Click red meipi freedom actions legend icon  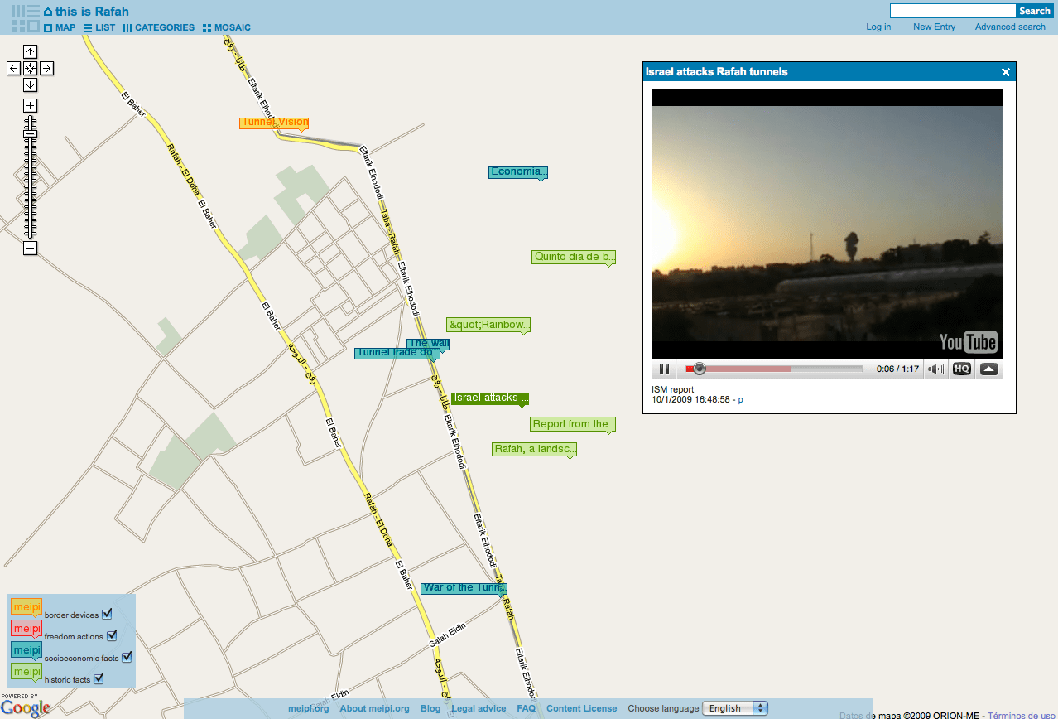[x=26, y=629]
